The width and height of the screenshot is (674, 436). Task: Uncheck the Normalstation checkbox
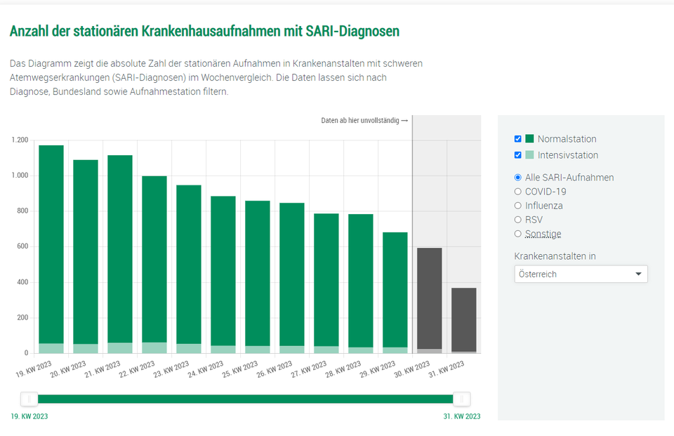click(517, 138)
